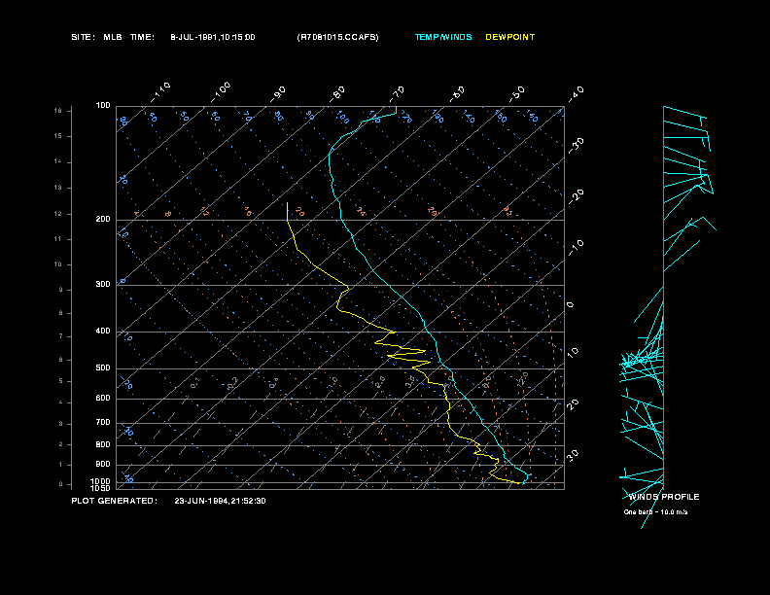Click the -30 isotherm label on right axis
Image resolution: width=770 pixels, height=595 pixels.
(576, 146)
